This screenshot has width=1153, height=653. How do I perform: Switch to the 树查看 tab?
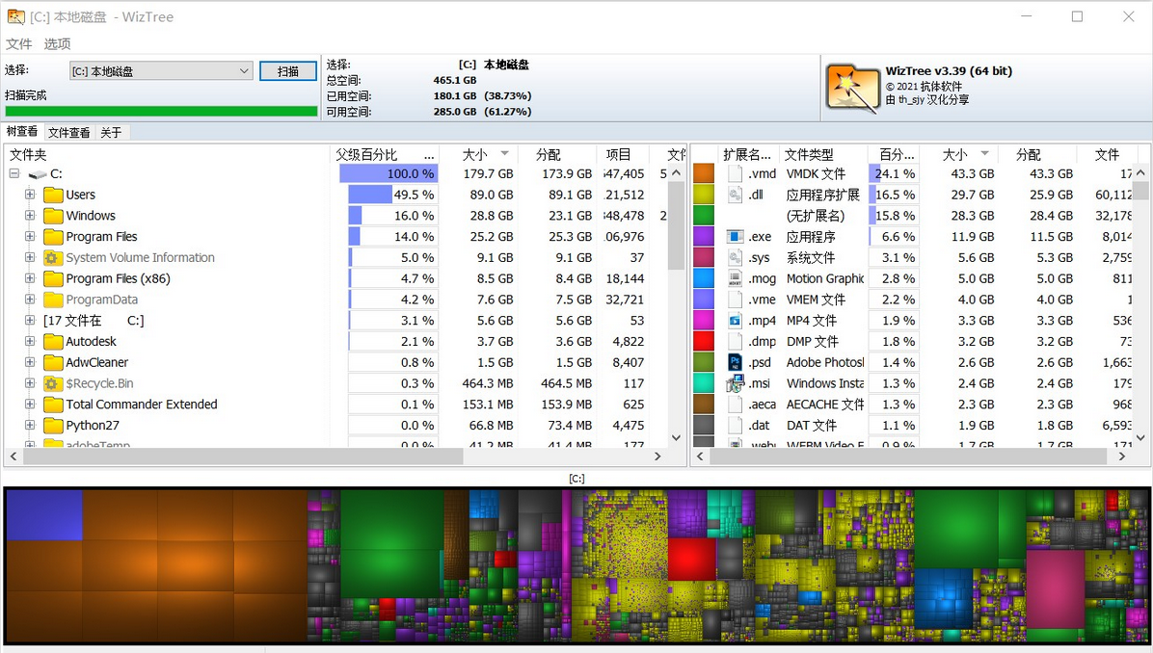click(x=22, y=132)
